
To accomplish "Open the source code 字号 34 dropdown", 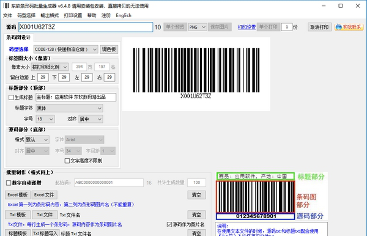I will click(73, 151).
